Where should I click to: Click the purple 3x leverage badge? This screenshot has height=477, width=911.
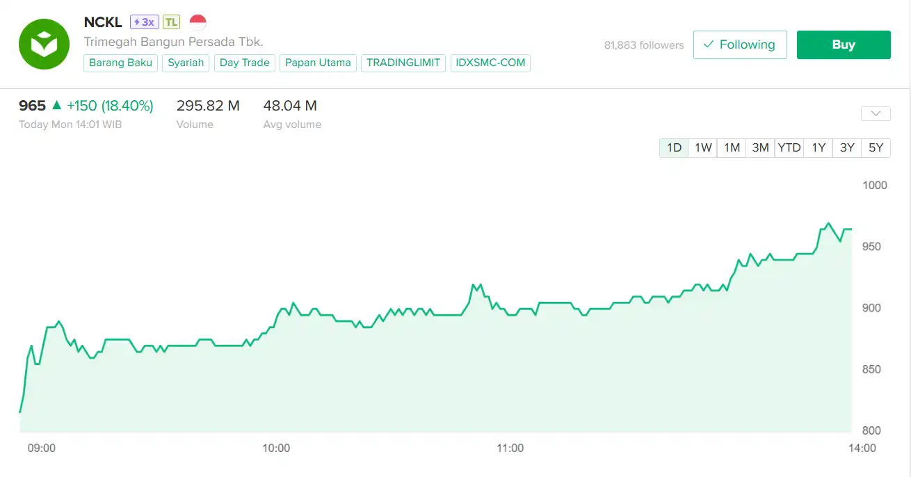pos(144,22)
